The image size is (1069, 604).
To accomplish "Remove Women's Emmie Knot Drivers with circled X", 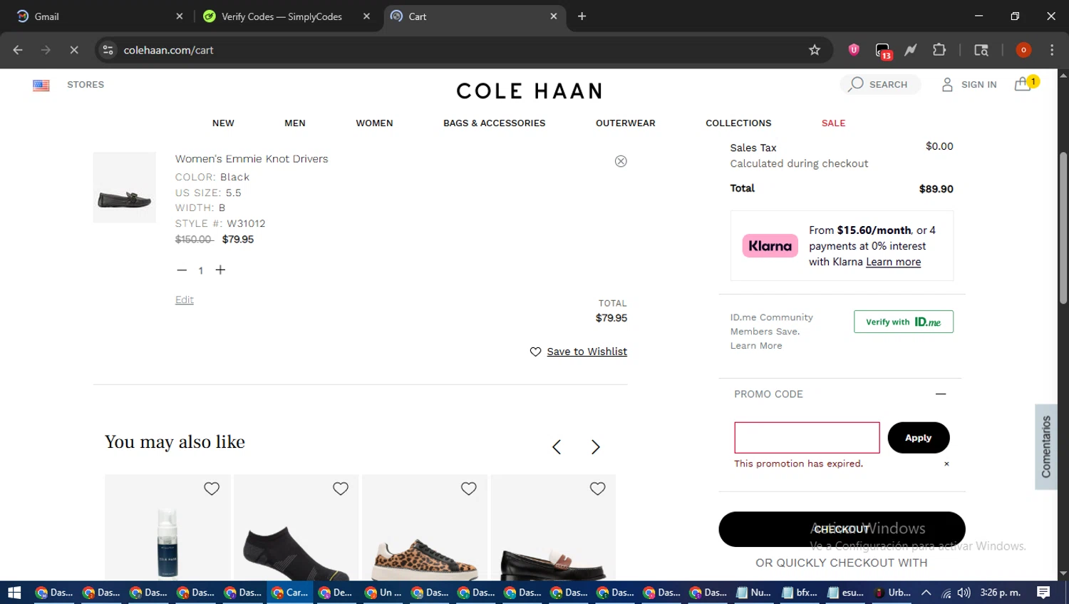I will click(x=621, y=161).
